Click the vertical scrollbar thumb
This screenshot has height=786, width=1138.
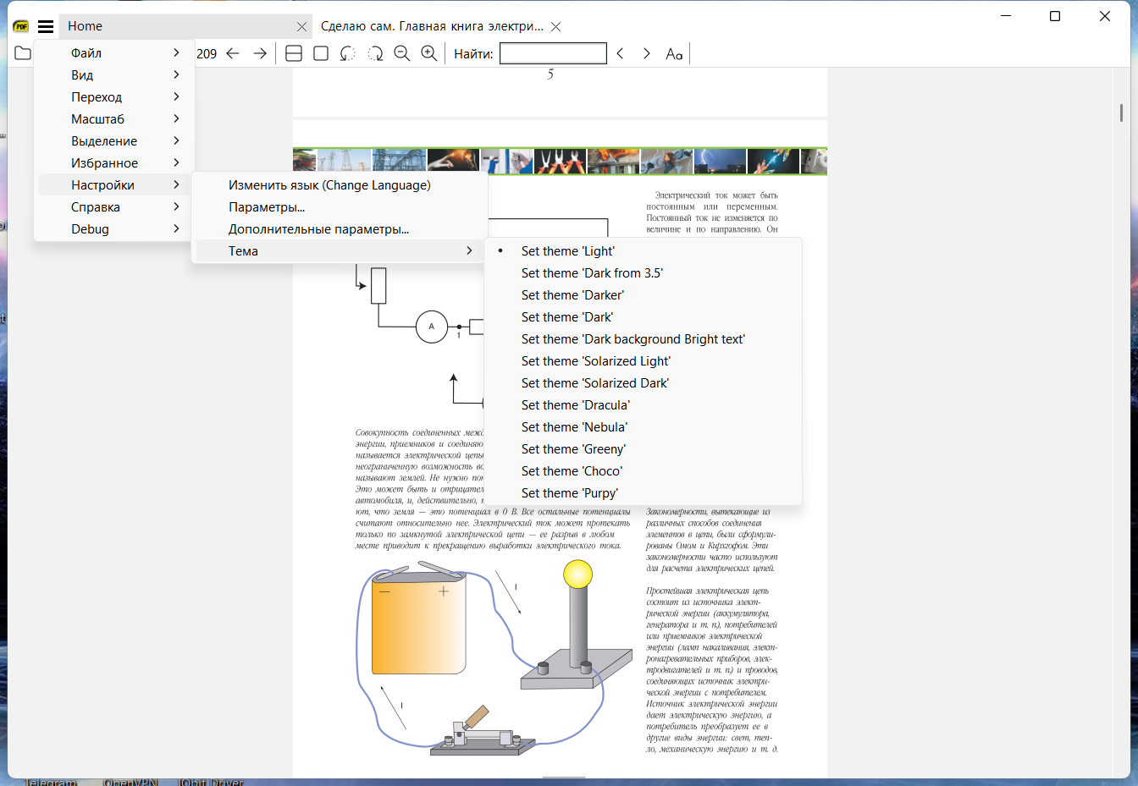pos(1121,112)
